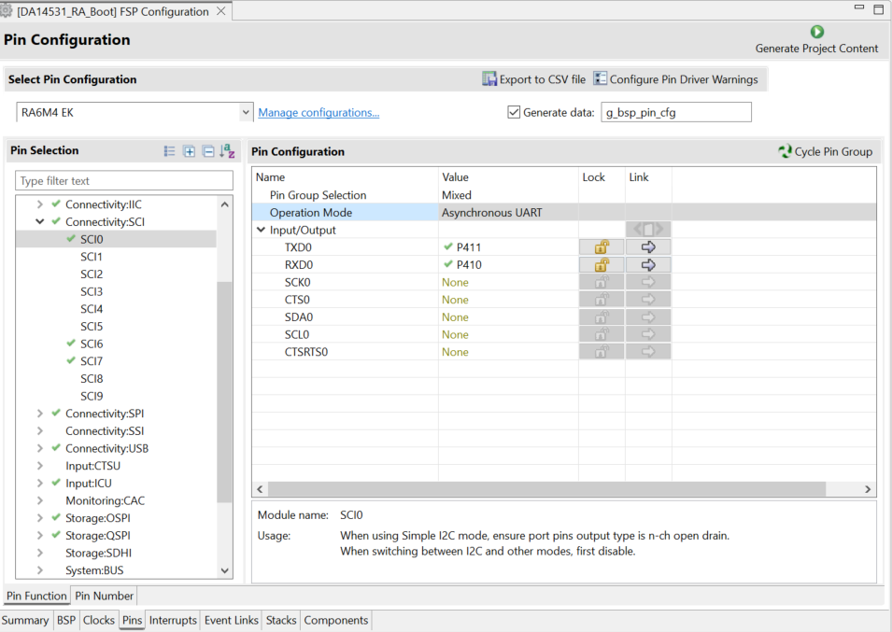
Task: Toggle the Generate data checkbox
Action: (514, 112)
